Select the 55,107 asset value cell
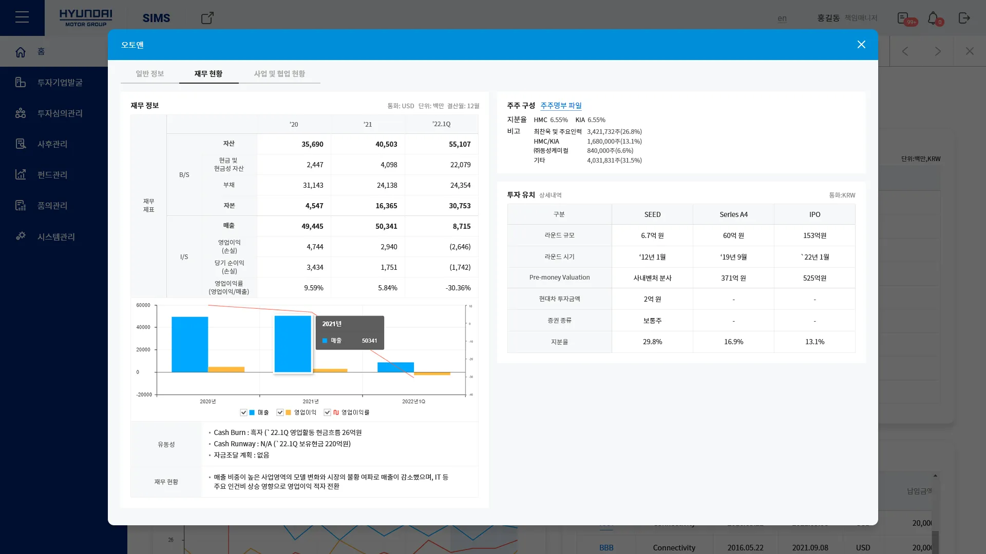986x554 pixels. tap(441, 144)
